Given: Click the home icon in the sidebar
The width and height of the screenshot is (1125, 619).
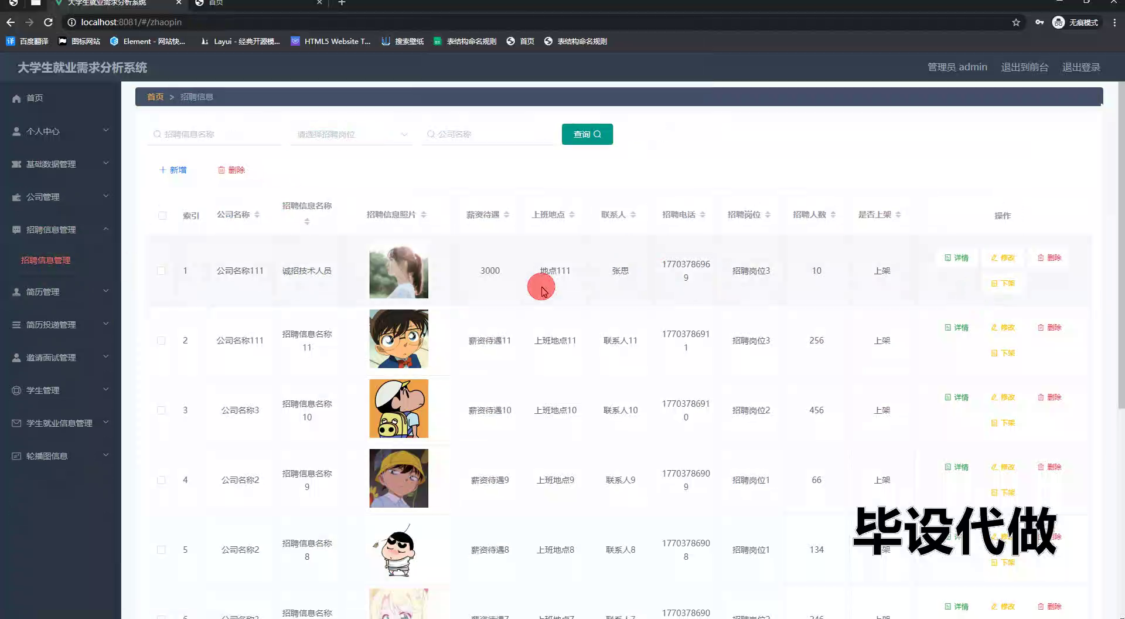Looking at the screenshot, I should pyautogui.click(x=16, y=98).
